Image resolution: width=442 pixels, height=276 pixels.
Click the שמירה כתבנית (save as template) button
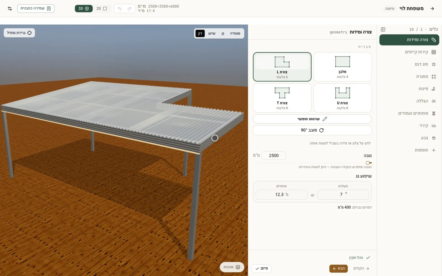36,9
